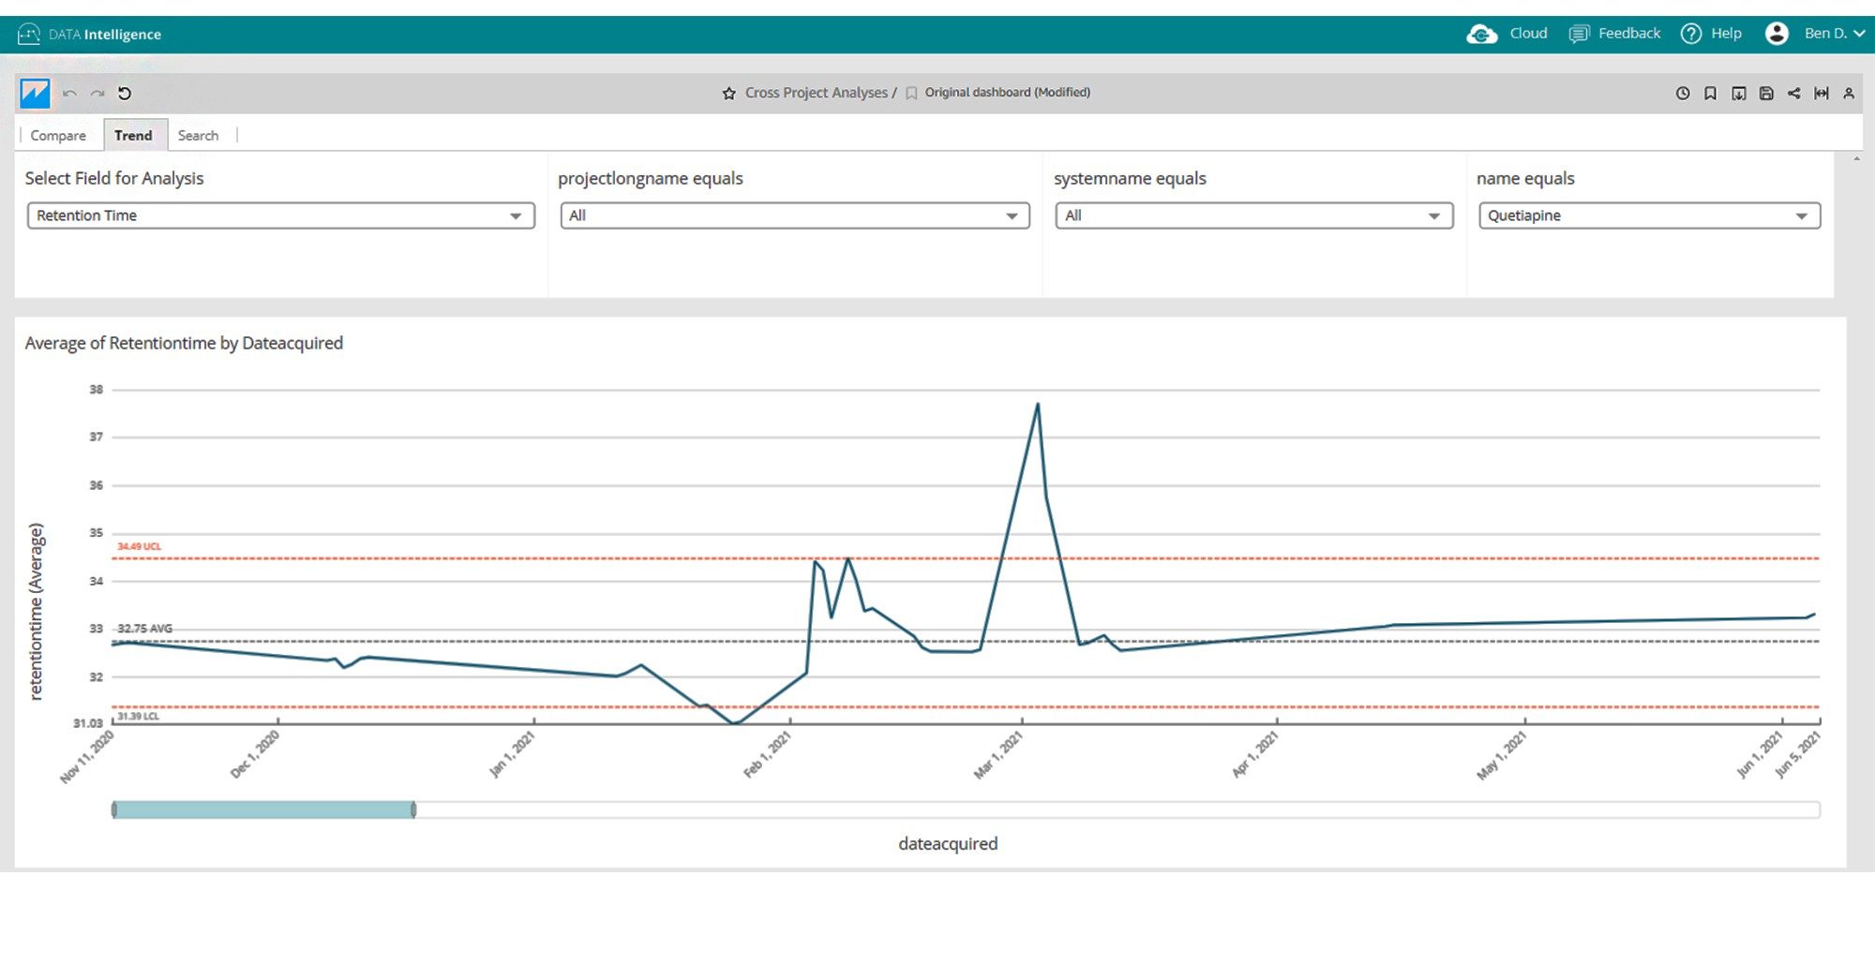Click the Help question mark icon
The width and height of the screenshot is (1875, 964).
1691,34
